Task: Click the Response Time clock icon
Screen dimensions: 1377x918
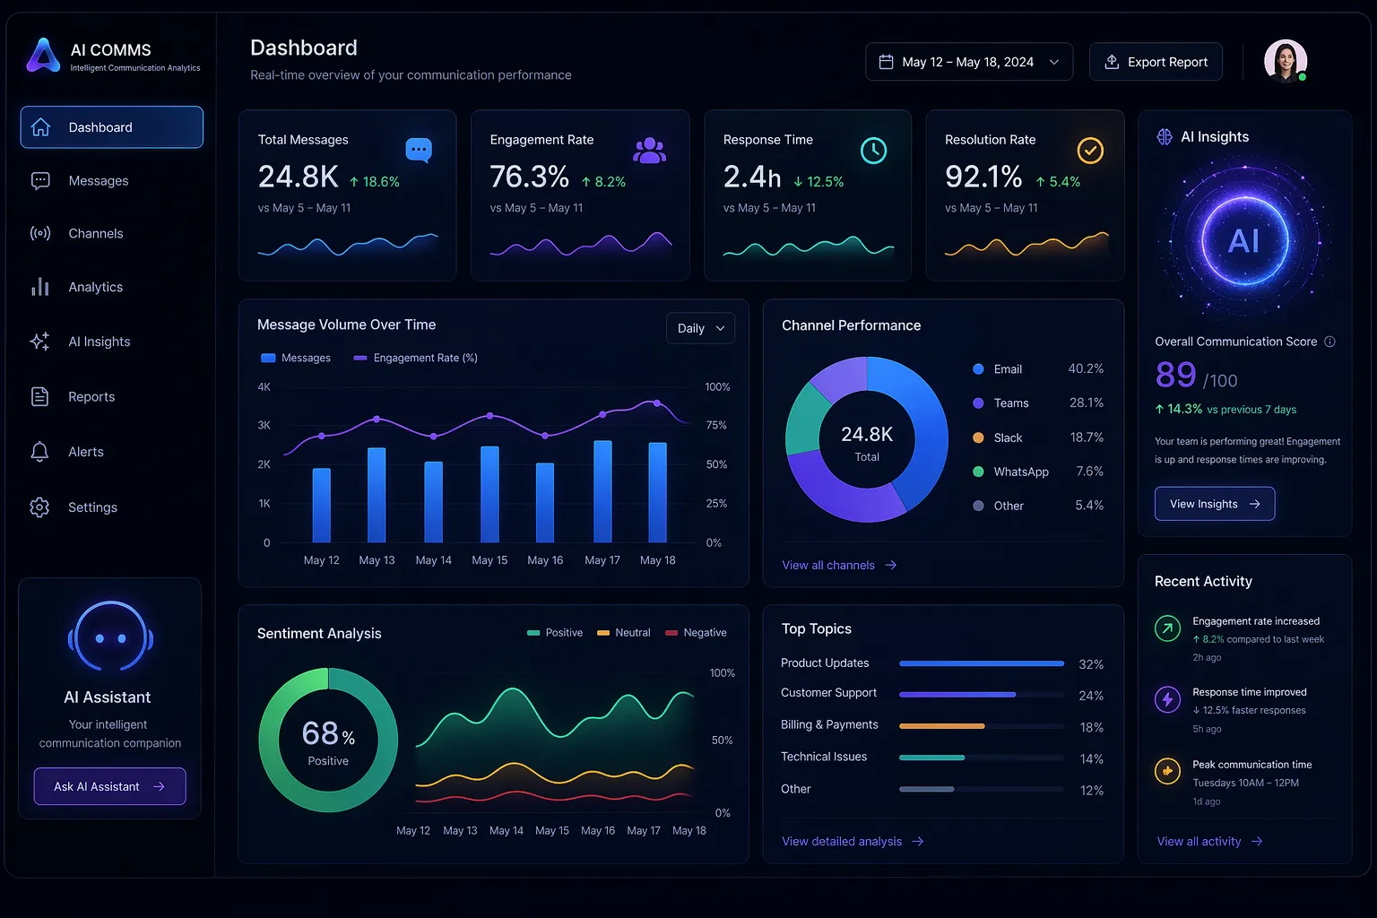Action: point(874,151)
